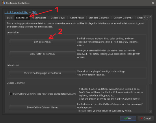Select the partially visible Email tab

coord(139,18)
